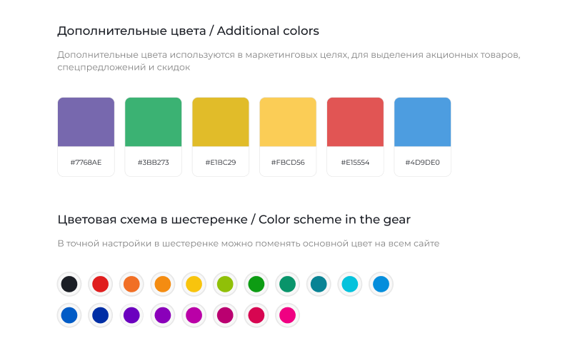Select the red circle in gear scheme
Screen dimensions: 575x348
tap(101, 285)
